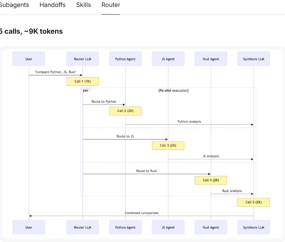Click the 5 calls, ~9K tokens heading

(31, 31)
